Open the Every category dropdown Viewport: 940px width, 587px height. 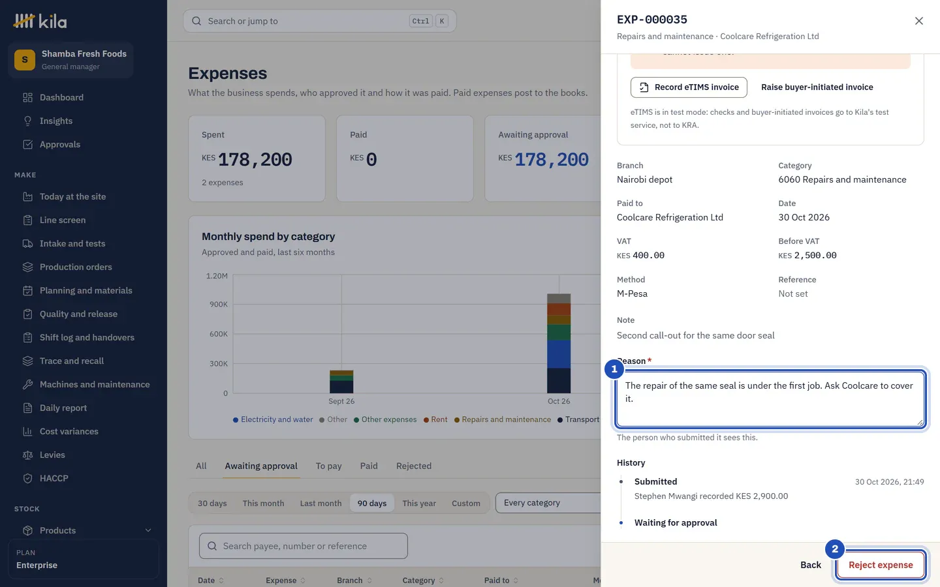[x=548, y=503]
